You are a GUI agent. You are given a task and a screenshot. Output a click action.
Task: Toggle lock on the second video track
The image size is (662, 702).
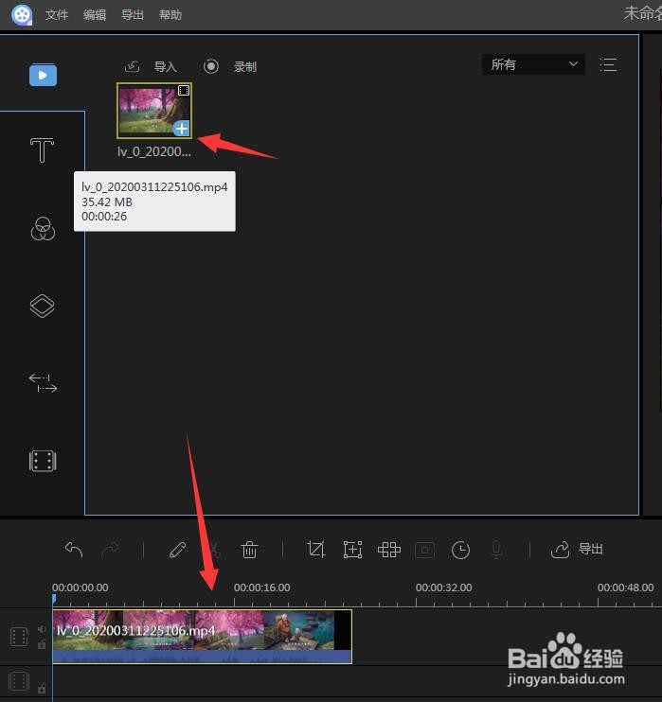point(42,689)
